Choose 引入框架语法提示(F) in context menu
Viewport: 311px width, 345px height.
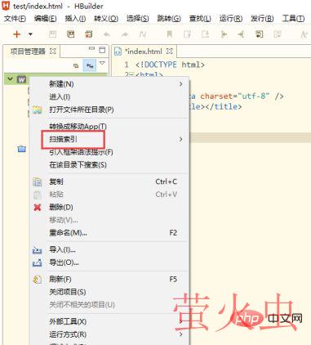(109, 152)
